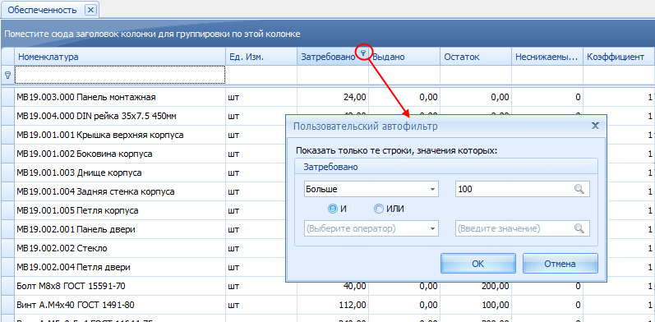This screenshot has width=655, height=322.
Task: Sort by Затребовано column header
Action: pyautogui.click(x=328, y=57)
